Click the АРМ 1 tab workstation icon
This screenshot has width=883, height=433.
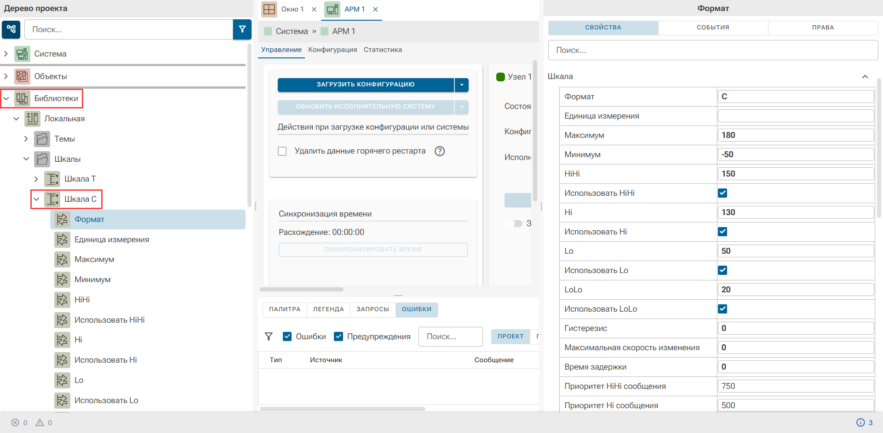pyautogui.click(x=333, y=9)
